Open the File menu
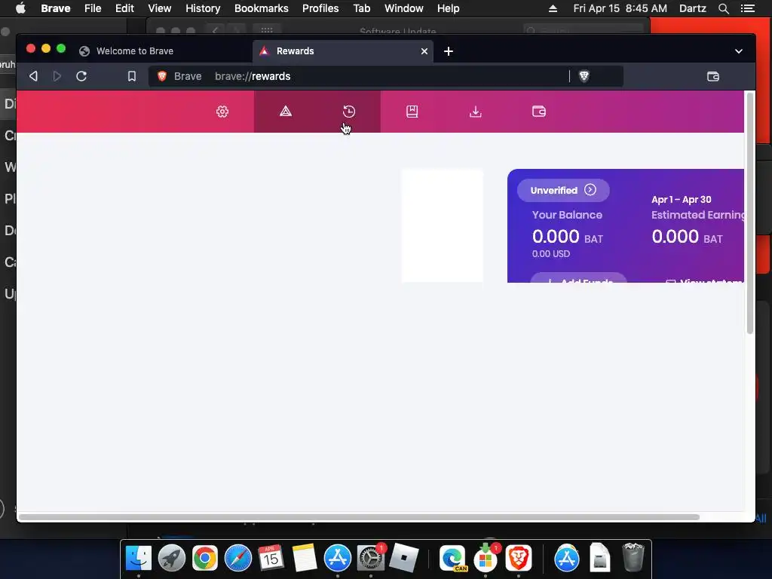Viewport: 772px width, 579px height. (x=93, y=8)
